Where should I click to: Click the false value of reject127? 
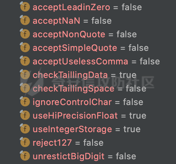coord(93,143)
